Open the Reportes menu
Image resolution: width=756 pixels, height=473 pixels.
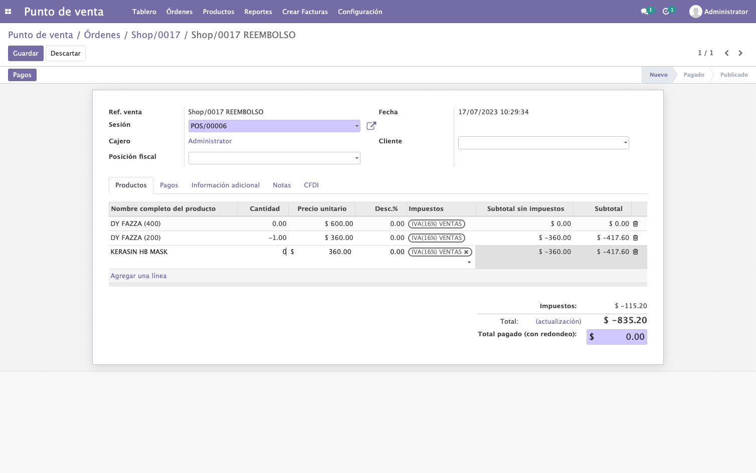tap(258, 12)
